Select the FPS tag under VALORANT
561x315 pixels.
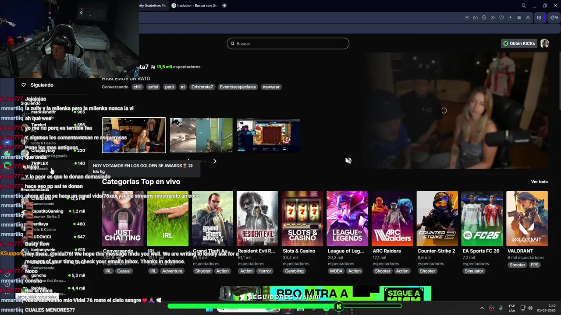point(535,265)
